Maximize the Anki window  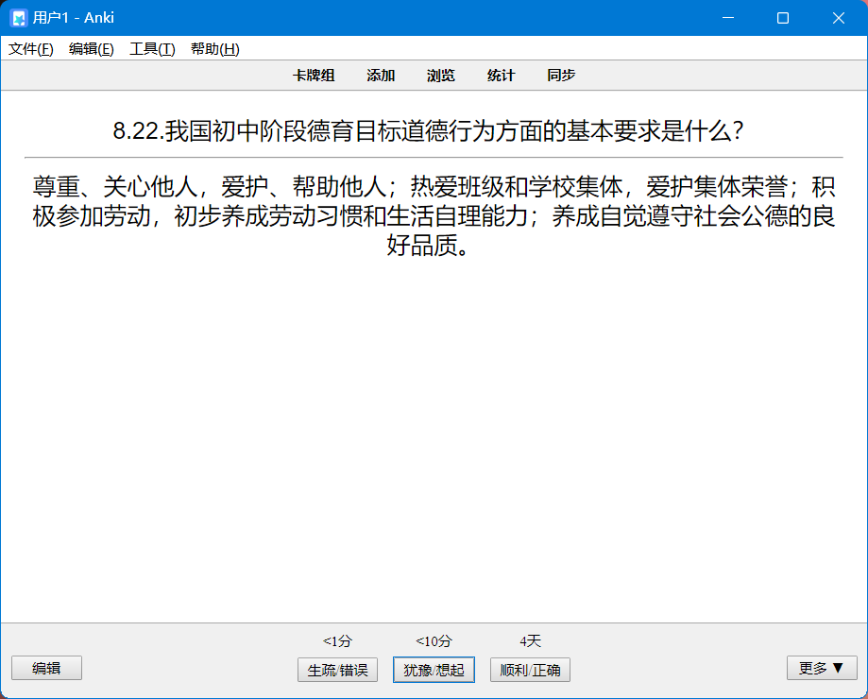click(x=783, y=18)
